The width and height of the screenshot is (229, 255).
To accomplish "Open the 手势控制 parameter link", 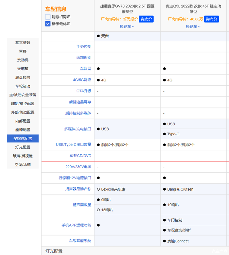I will [84, 47].
